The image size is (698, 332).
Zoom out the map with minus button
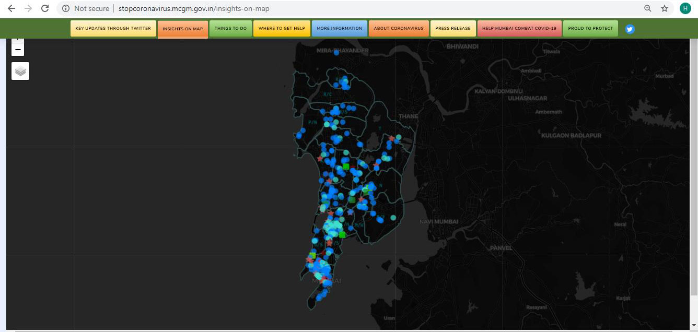(18, 50)
